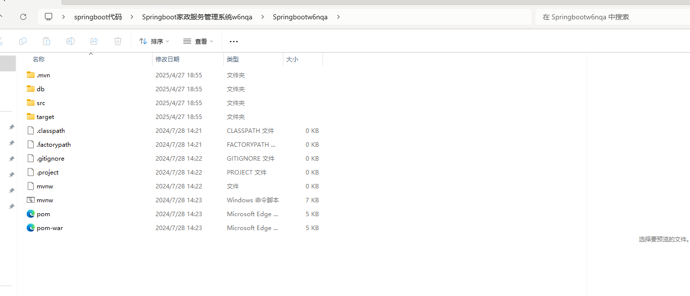Navigate to springboot代码 breadcrumb folder
The width and height of the screenshot is (690, 296).
pyautogui.click(x=98, y=17)
